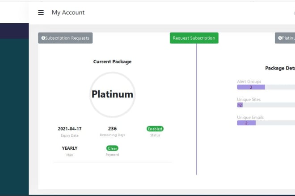Click the My Account page title

[x=68, y=12]
